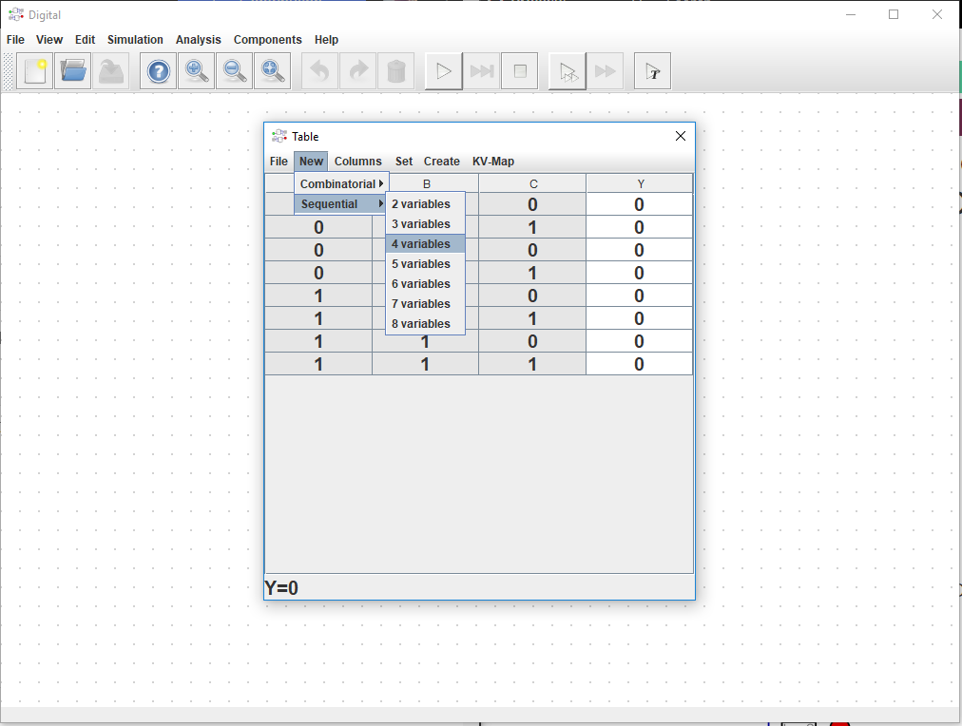Choose 5 variables
This screenshot has height=726, width=962.
click(x=425, y=263)
